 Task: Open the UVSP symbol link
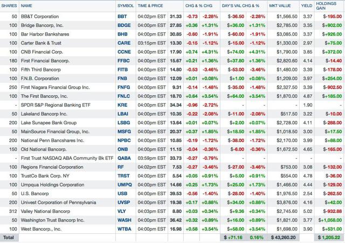123,202
